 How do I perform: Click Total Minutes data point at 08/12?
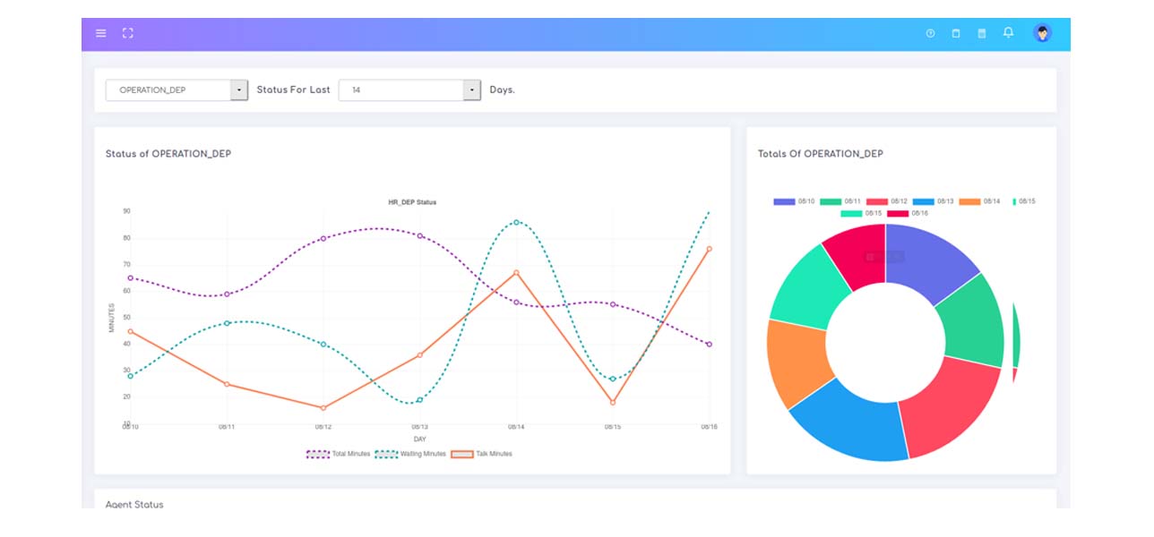coord(323,238)
